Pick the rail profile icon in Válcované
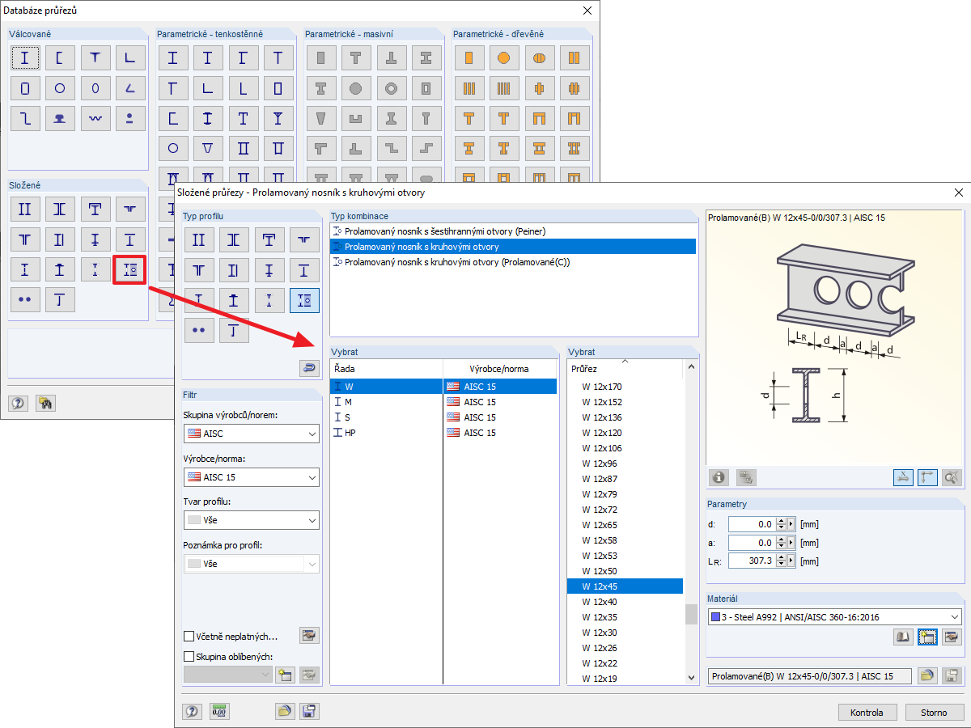Image resolution: width=971 pixels, height=728 pixels. (x=60, y=118)
